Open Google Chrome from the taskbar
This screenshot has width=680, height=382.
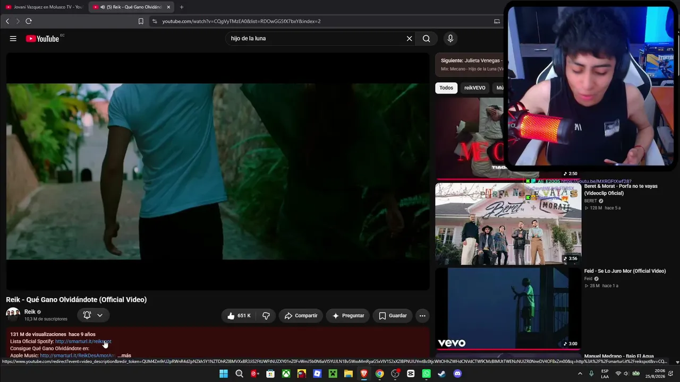[379, 374]
